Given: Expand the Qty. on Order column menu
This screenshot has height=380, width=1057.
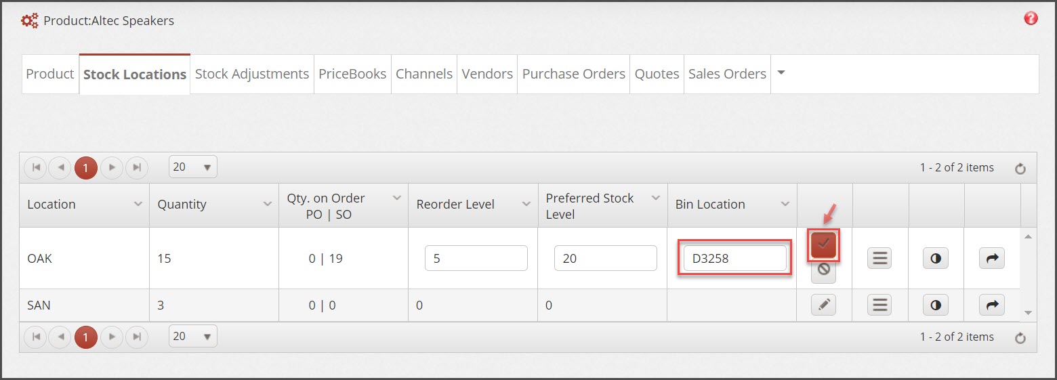Looking at the screenshot, I should 397,198.
